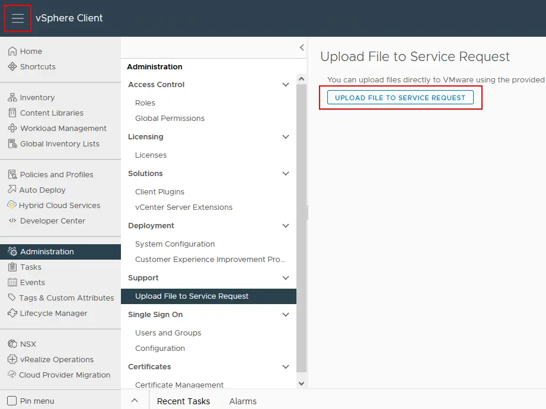
Task: Open Roles under Access Control
Action: pyautogui.click(x=145, y=103)
